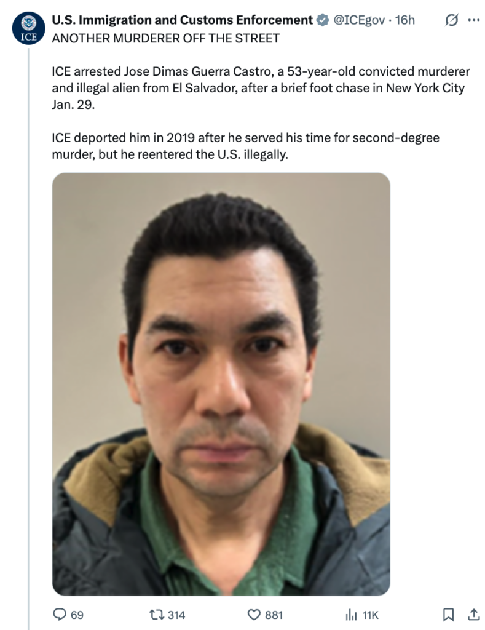Open post via 'ANOTHER MURDERER OFF THE STREET' text
485x630 pixels.
coord(166,38)
